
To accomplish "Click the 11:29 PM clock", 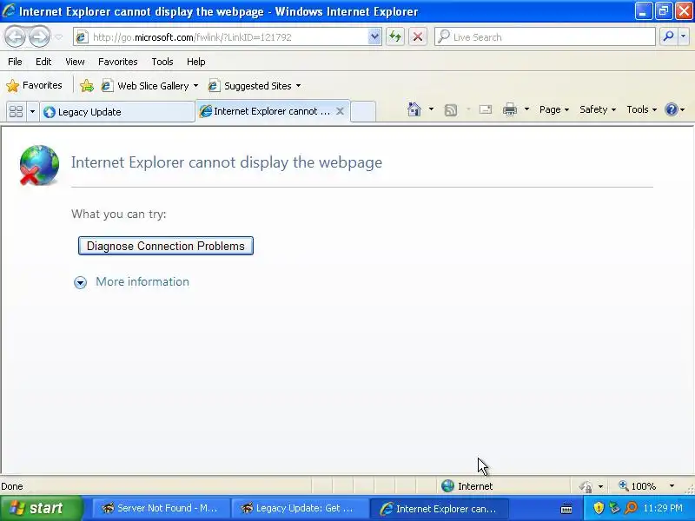I will 663,508.
